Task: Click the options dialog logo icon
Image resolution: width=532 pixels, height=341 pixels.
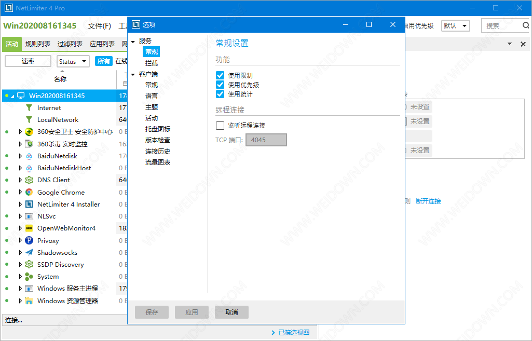Action: [x=135, y=24]
